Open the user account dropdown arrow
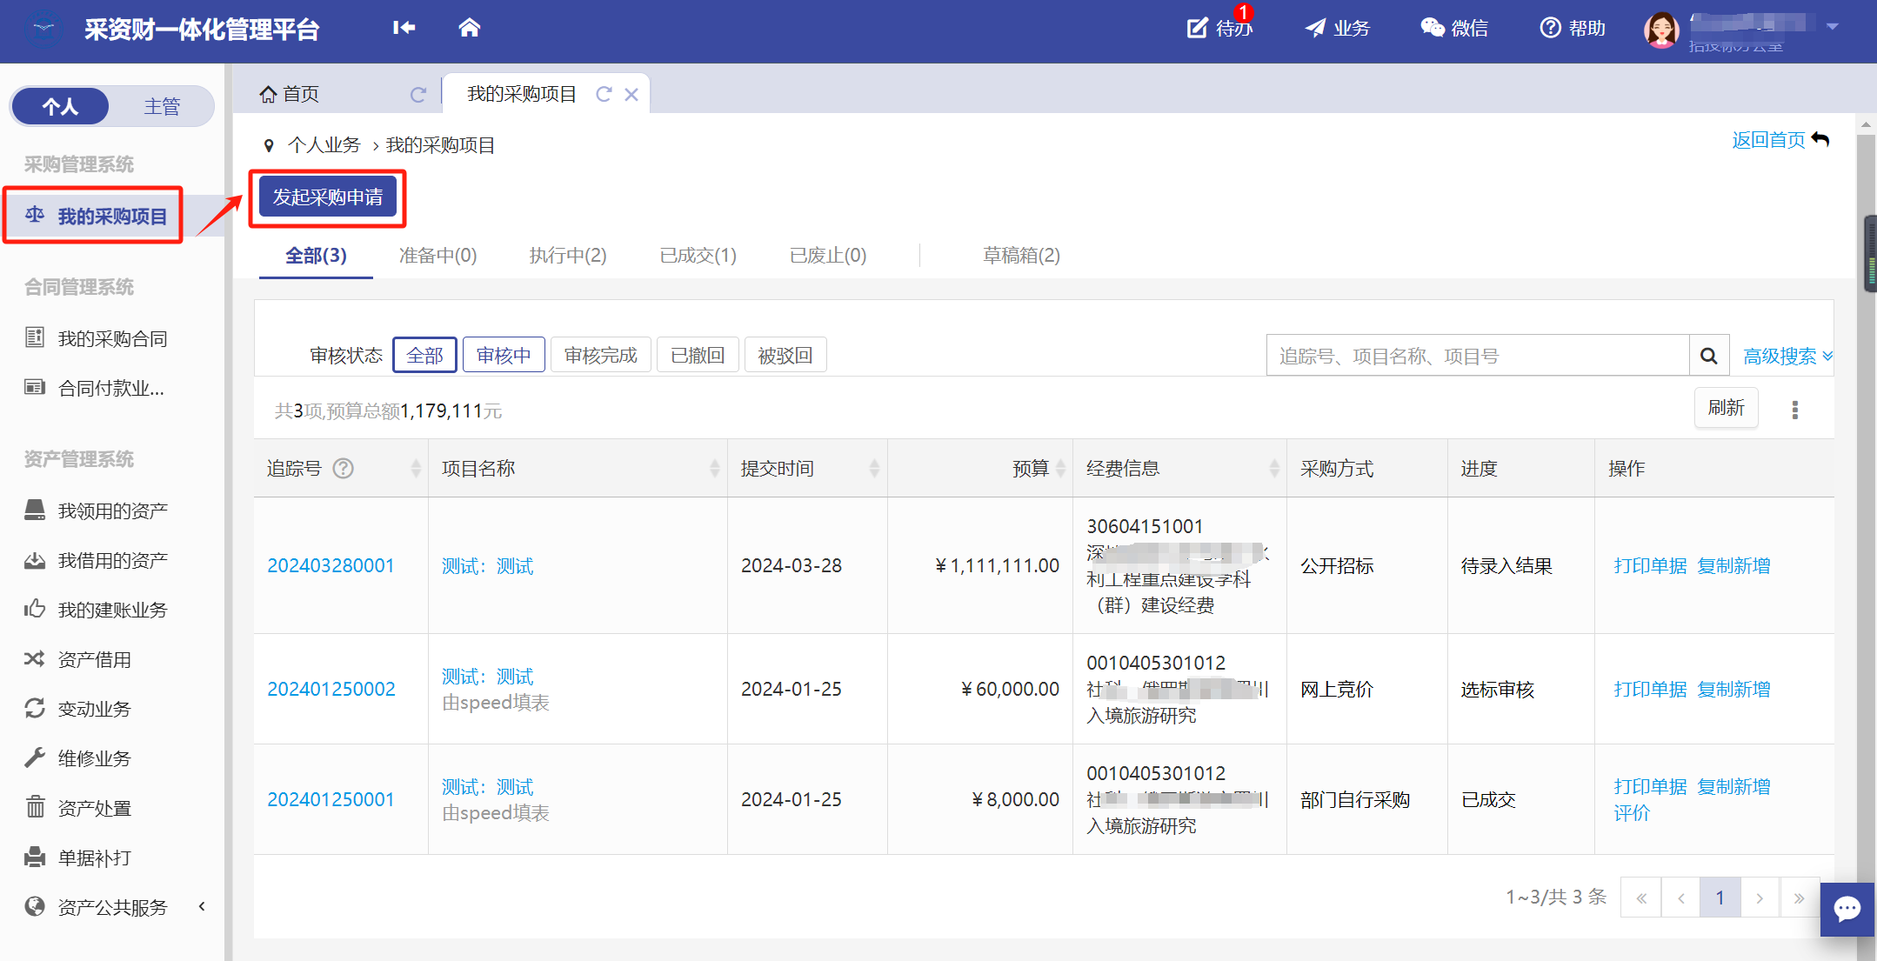The image size is (1877, 961). [x=1833, y=26]
